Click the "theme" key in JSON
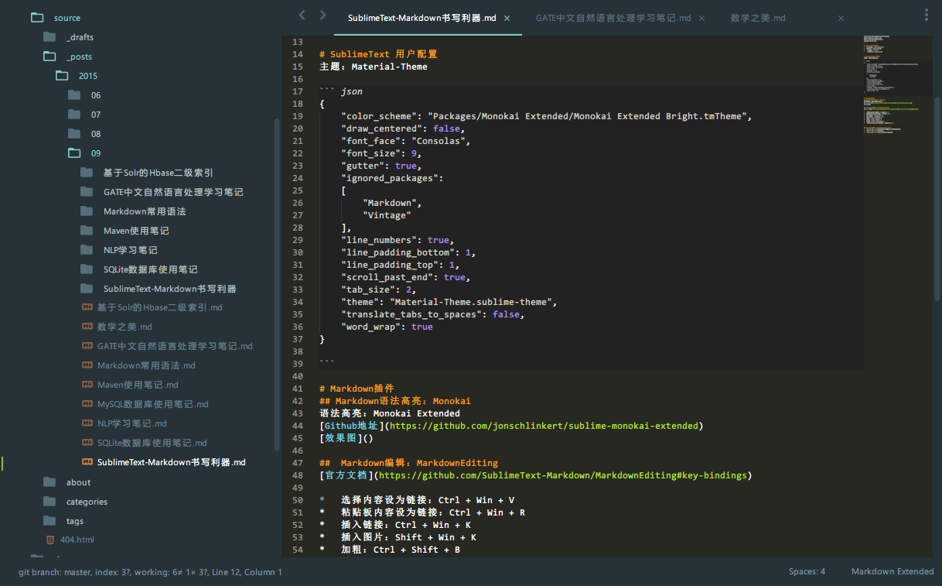The height and width of the screenshot is (586, 942). point(360,302)
